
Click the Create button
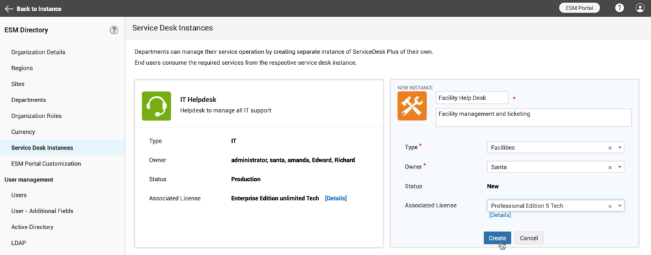[497, 238]
